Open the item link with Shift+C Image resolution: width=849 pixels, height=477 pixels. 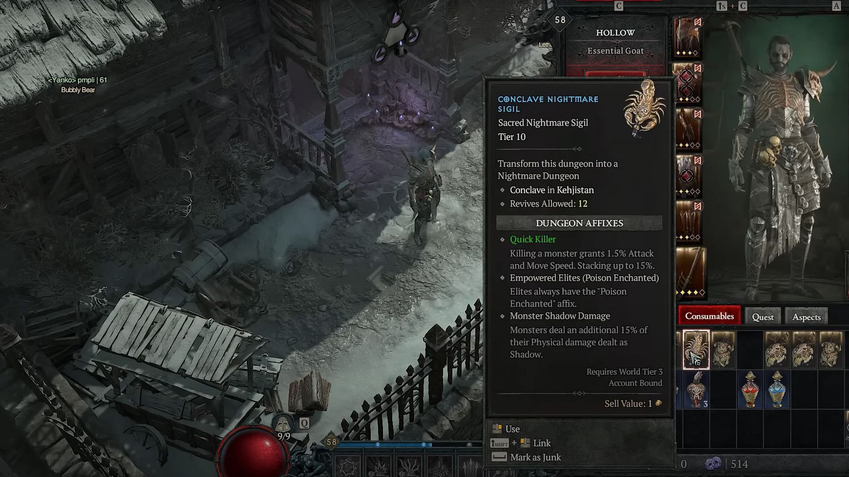point(542,443)
